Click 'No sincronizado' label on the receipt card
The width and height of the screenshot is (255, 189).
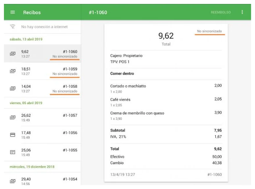(210, 31)
